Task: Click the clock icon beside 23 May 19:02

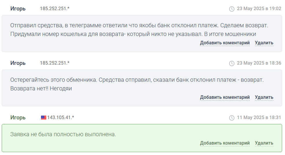Action: click(231, 9)
